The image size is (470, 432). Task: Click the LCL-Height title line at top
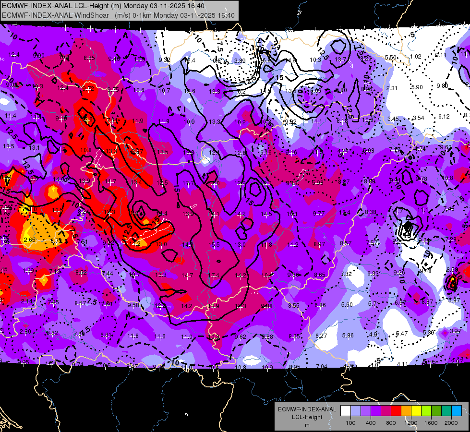pyautogui.click(x=103, y=6)
